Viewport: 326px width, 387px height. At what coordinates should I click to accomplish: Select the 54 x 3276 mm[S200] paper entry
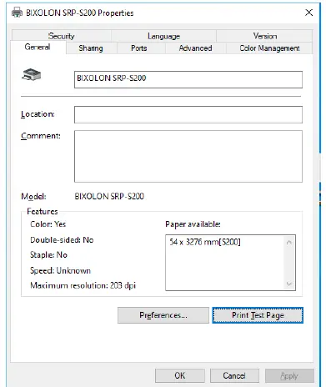205,242
